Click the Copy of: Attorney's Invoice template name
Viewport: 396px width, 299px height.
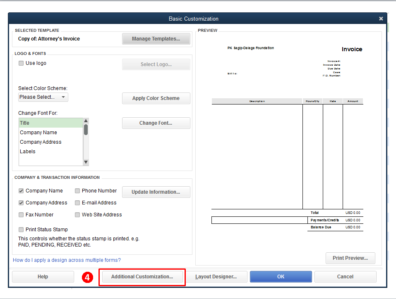click(x=49, y=39)
